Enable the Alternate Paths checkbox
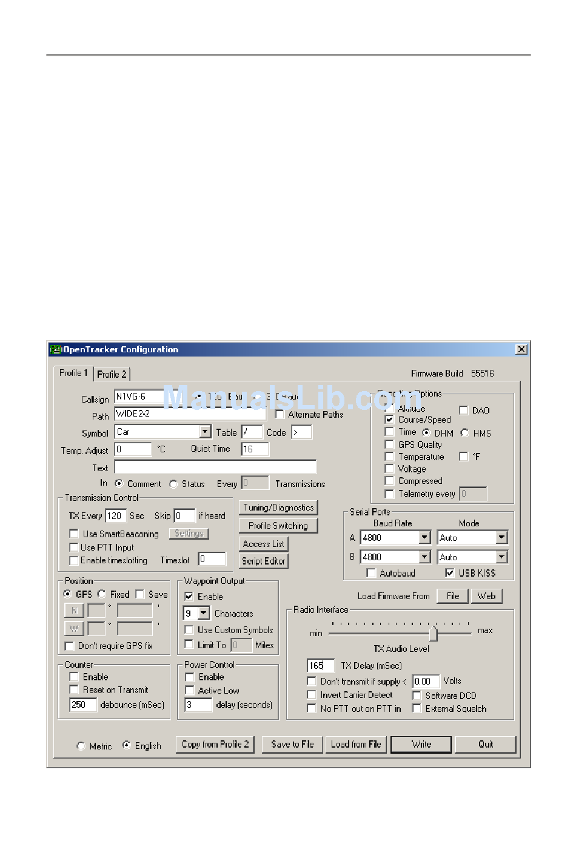This screenshot has width=576, height=861. point(280,414)
